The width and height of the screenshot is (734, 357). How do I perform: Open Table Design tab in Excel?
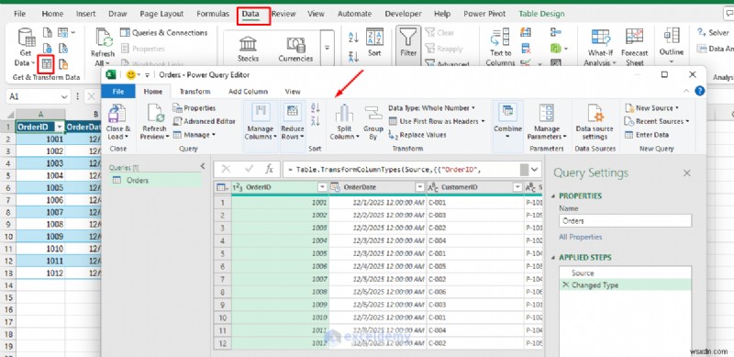click(541, 14)
